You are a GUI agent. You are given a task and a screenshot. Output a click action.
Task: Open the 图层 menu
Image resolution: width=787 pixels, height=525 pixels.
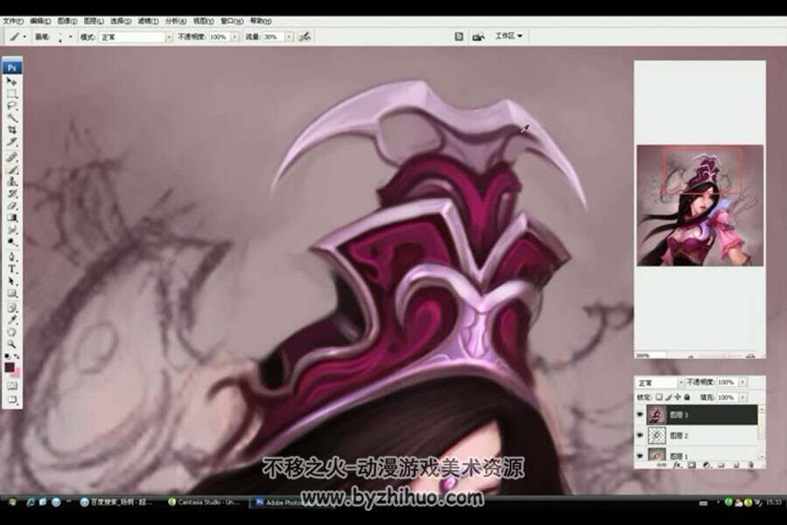[94, 21]
